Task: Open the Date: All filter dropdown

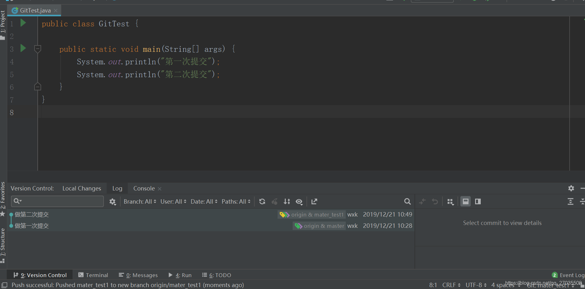Action: click(204, 201)
